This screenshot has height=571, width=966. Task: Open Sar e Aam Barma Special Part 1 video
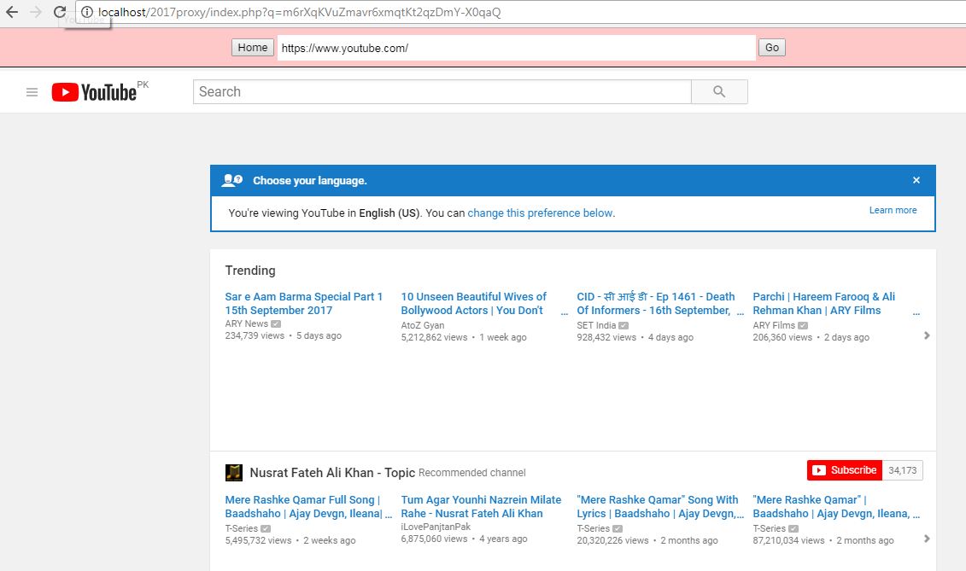tap(304, 304)
